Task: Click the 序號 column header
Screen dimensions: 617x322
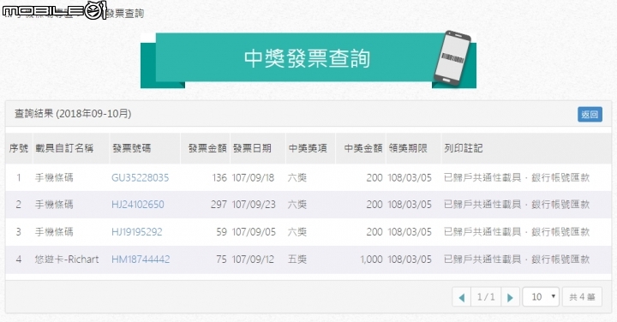Action: [x=19, y=148]
